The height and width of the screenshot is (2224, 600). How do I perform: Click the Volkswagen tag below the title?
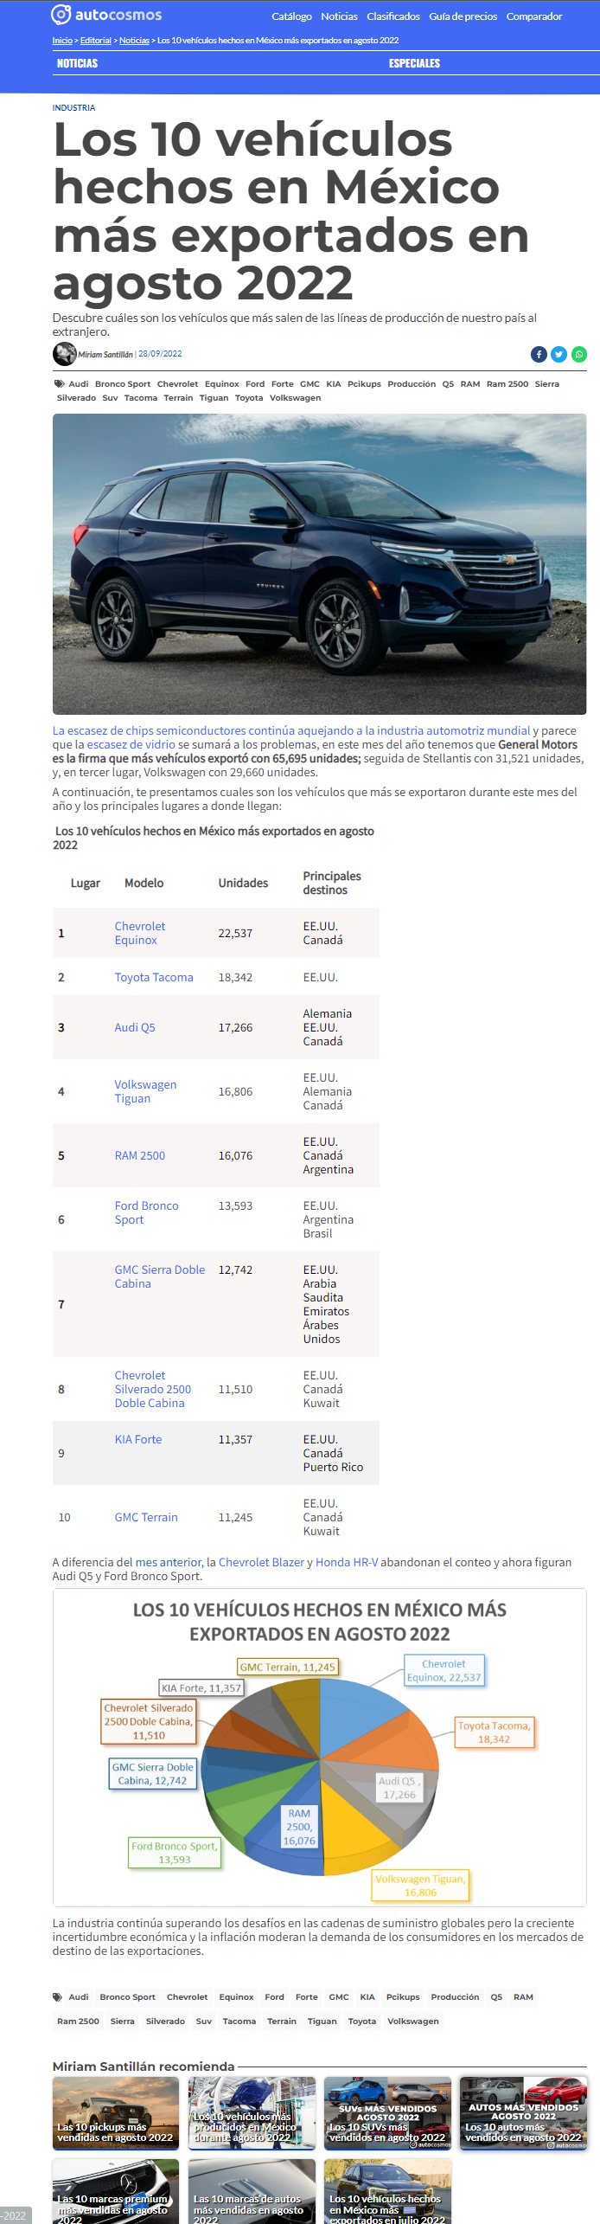click(295, 398)
